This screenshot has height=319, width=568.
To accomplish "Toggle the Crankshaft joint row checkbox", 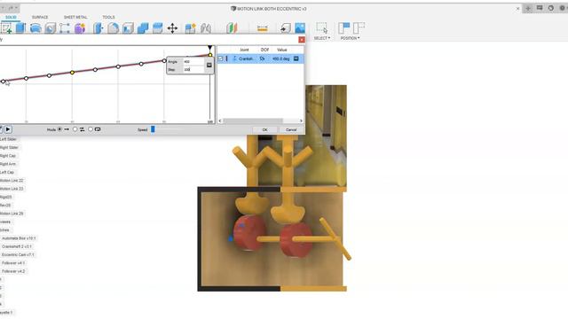I will tap(220, 58).
